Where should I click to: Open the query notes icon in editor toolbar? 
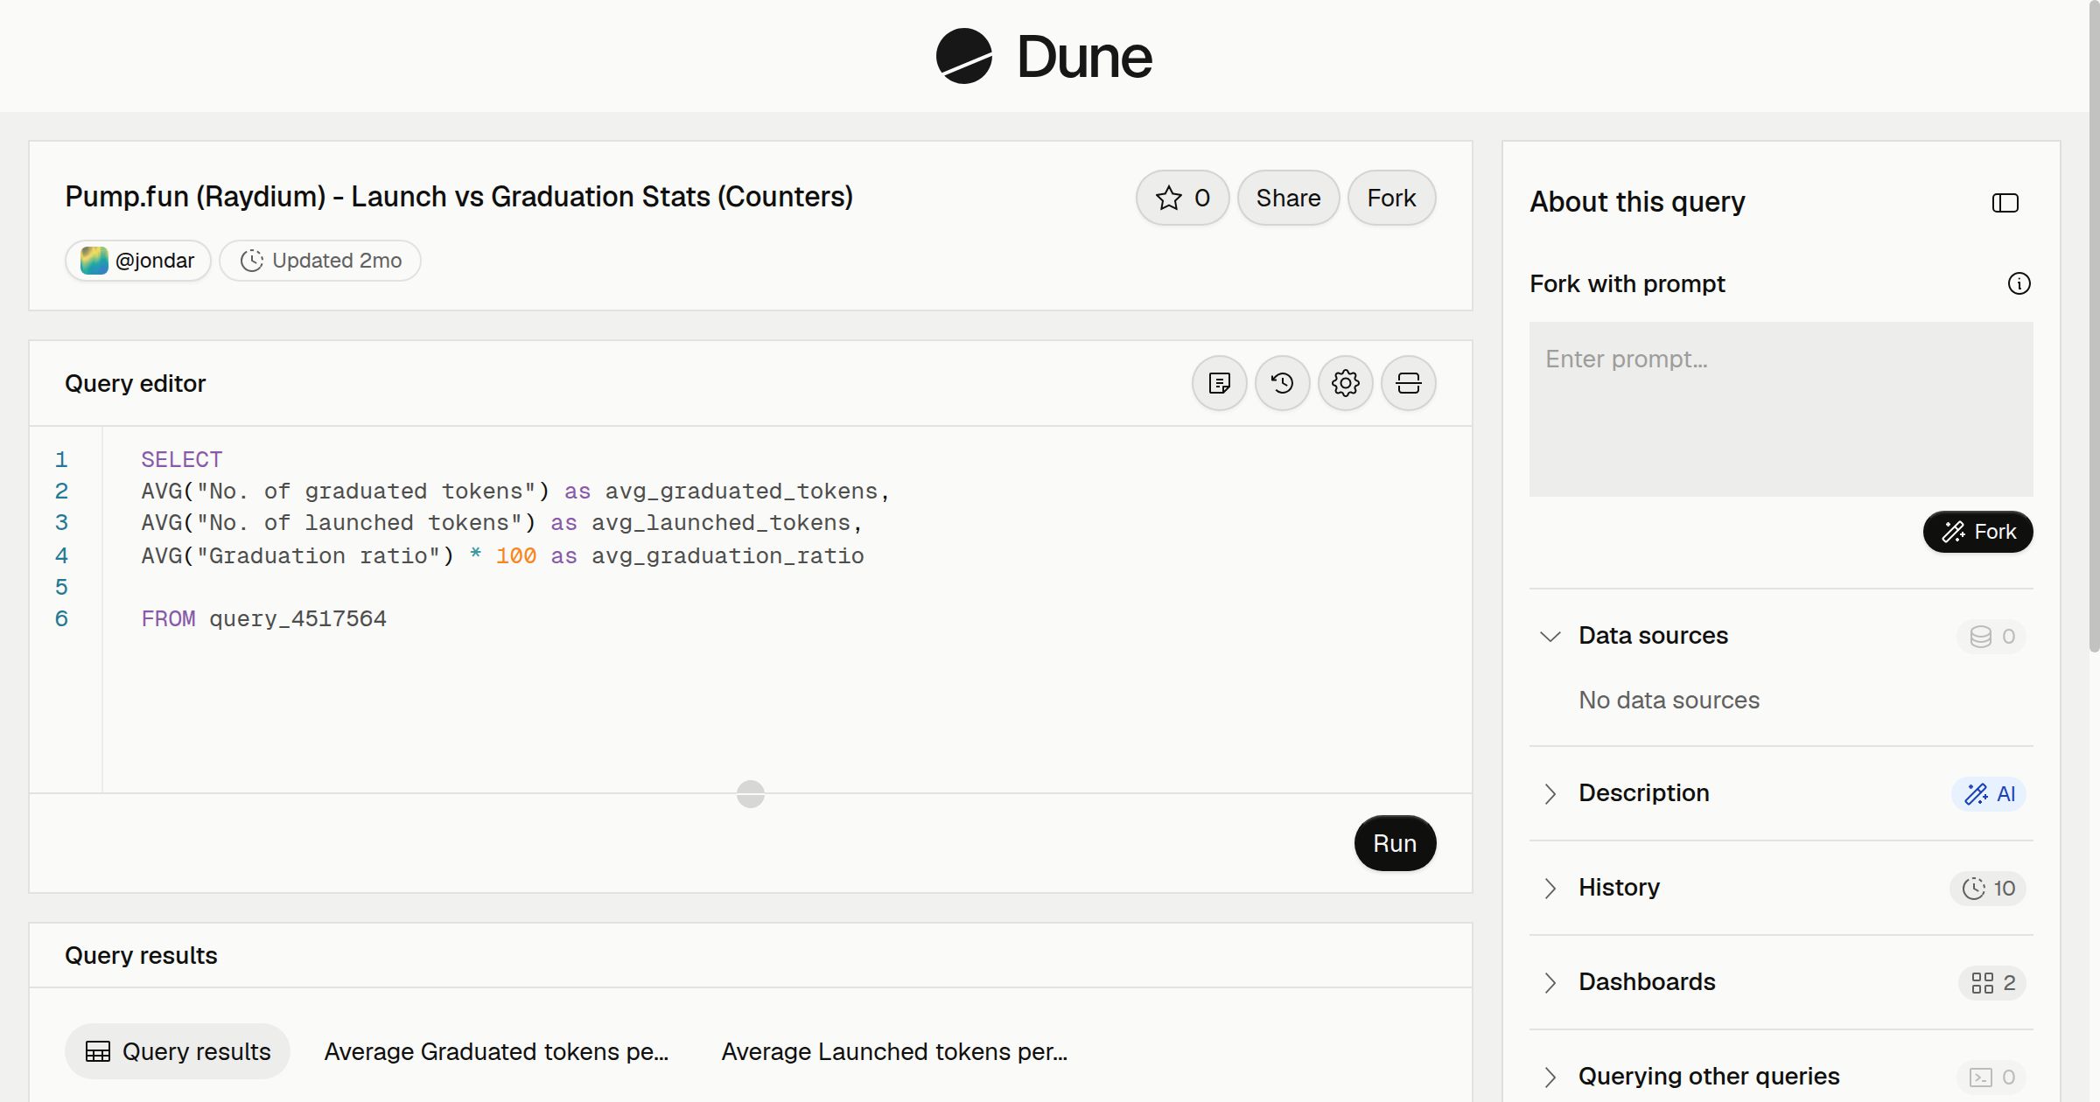coord(1219,383)
